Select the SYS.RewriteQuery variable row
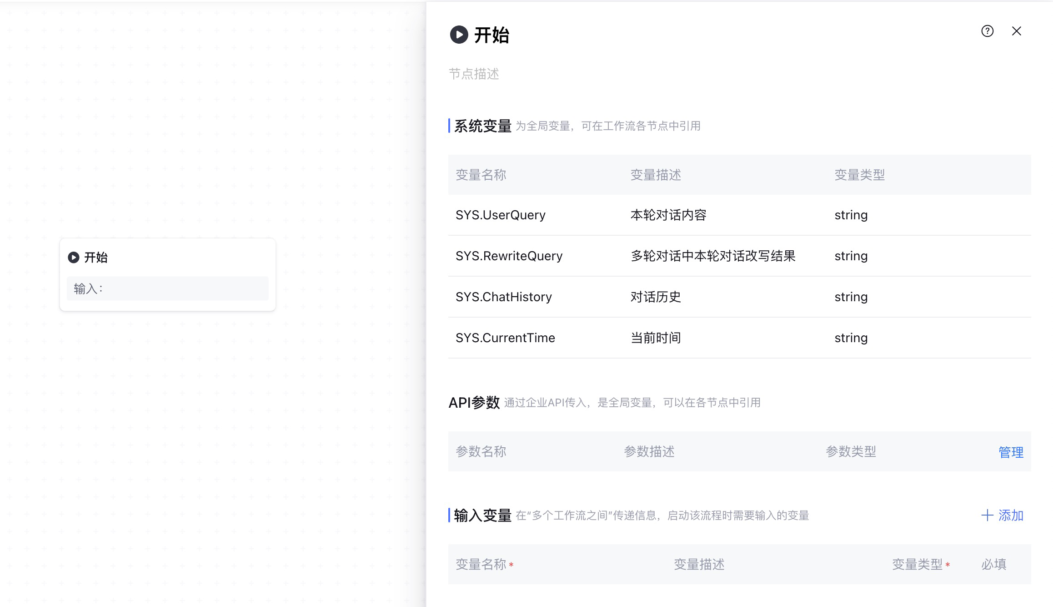This screenshot has width=1053, height=607. [509, 256]
